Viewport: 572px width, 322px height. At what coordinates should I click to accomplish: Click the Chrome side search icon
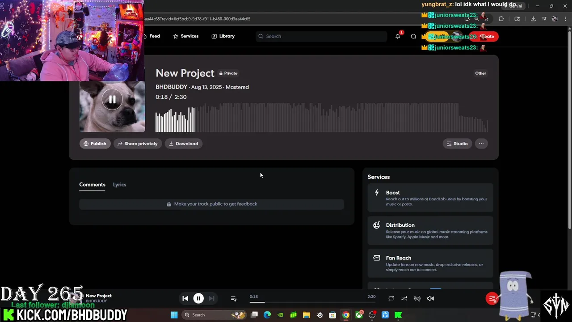coord(517,19)
